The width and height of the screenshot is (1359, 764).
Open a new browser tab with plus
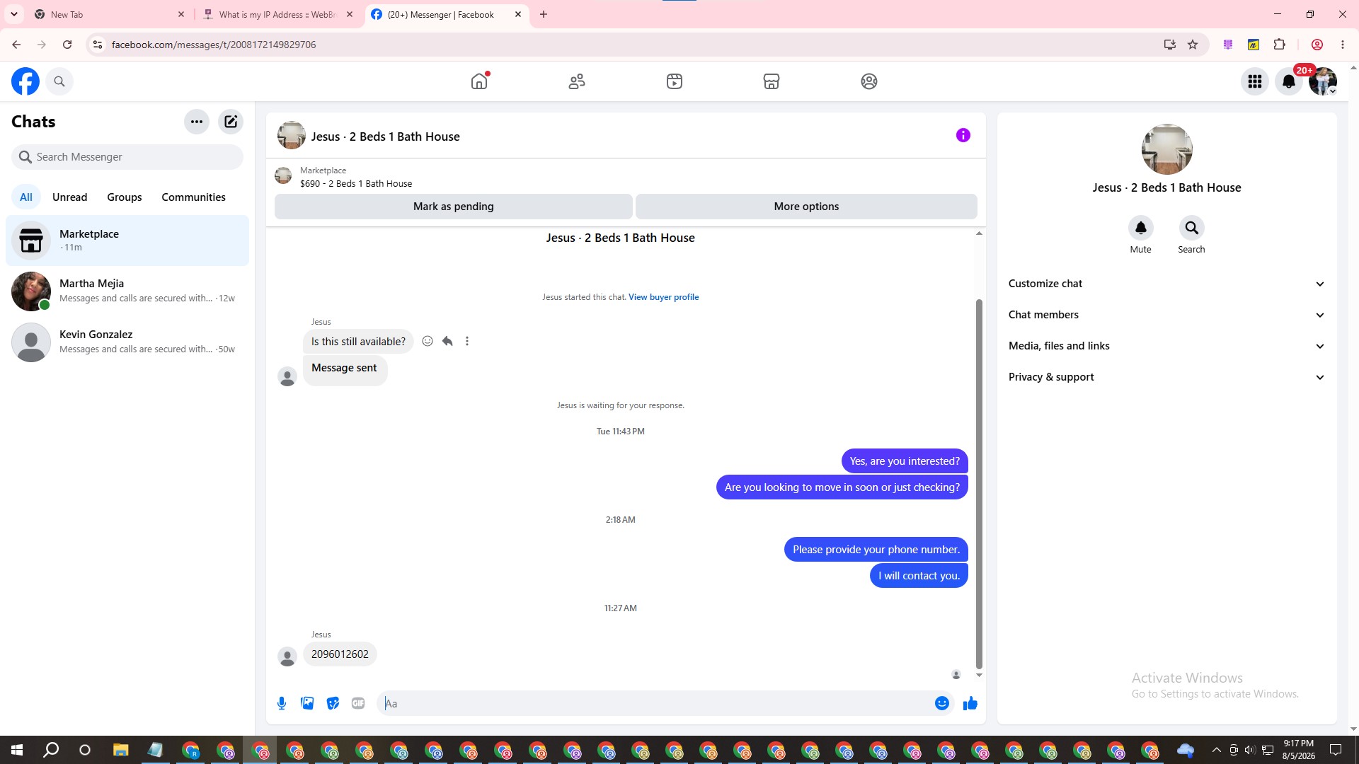(x=544, y=14)
